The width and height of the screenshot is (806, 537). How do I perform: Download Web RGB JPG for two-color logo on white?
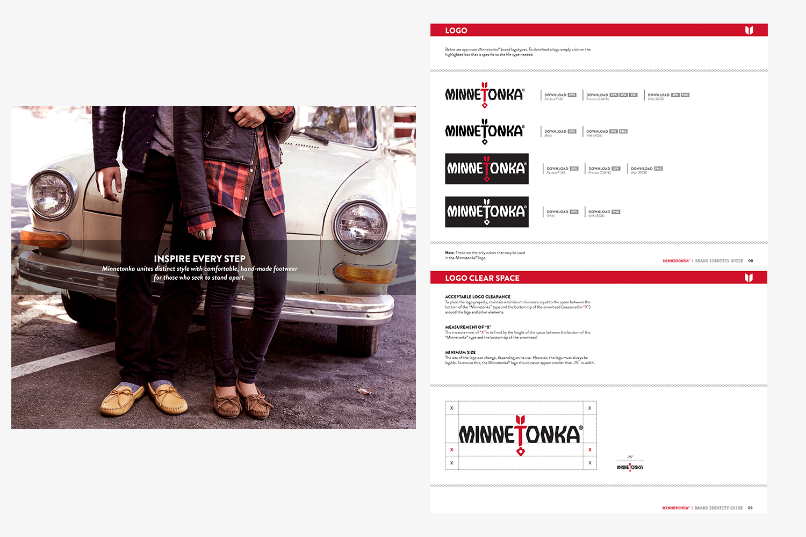point(675,95)
